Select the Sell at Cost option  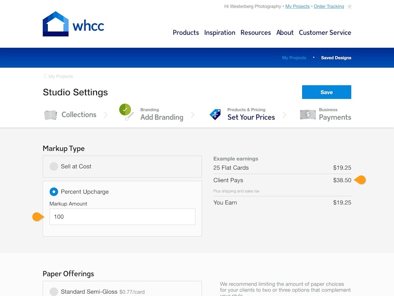pyautogui.click(x=54, y=167)
